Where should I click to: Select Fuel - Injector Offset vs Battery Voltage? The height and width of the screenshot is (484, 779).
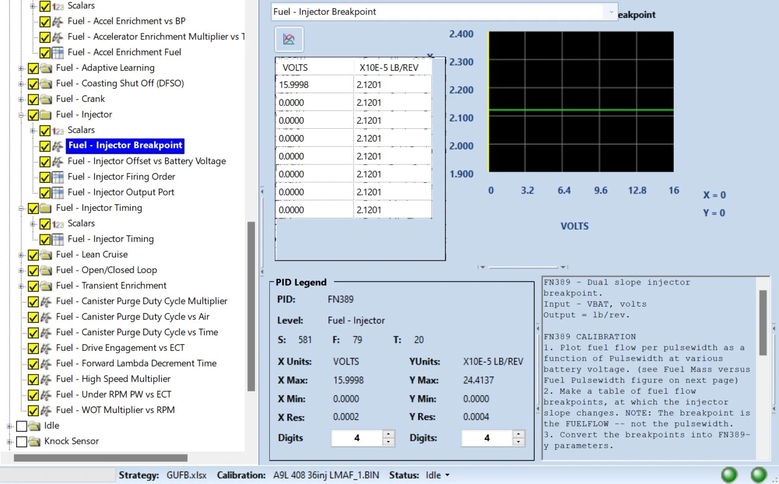click(146, 161)
